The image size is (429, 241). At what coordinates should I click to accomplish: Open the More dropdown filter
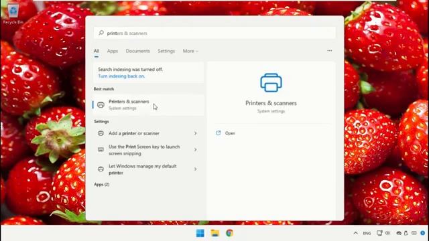tap(190, 51)
